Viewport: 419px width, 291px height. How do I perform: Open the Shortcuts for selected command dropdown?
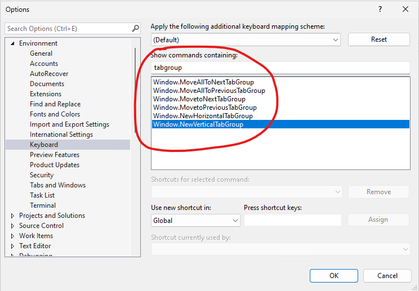[246, 192]
